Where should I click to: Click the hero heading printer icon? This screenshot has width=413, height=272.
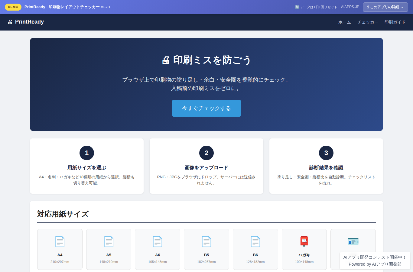(166, 60)
